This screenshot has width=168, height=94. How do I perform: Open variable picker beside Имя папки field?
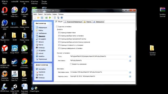(x=130, y=61)
